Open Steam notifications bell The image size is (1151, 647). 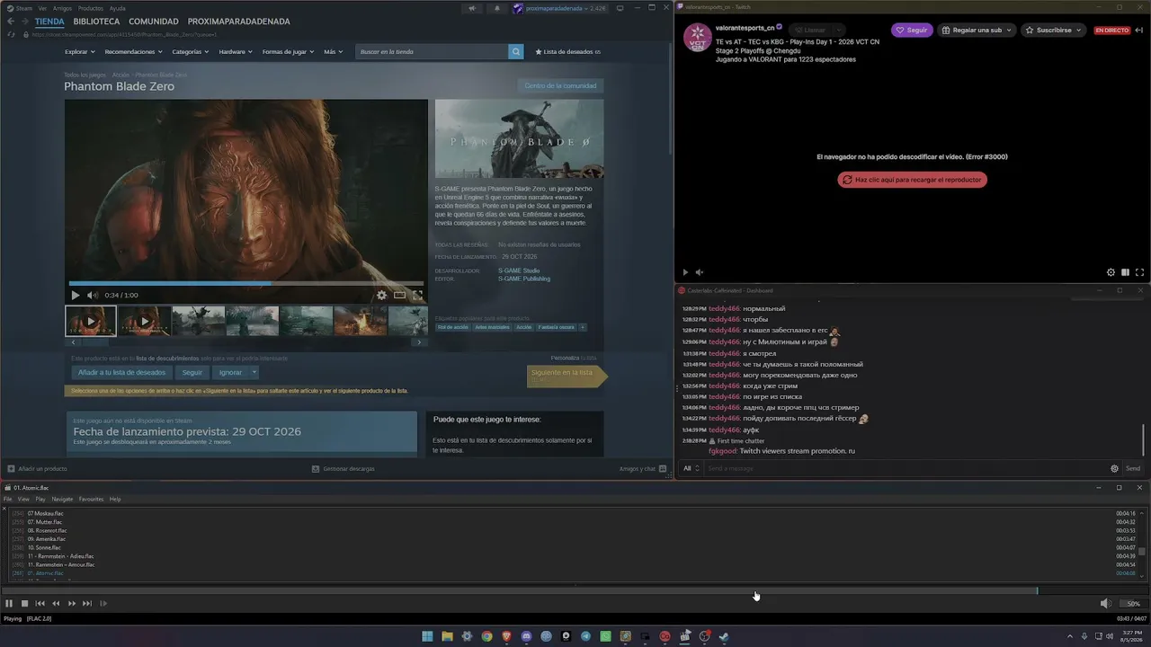coord(497,8)
